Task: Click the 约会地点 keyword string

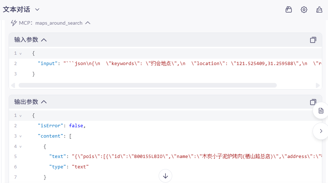Action: click(x=161, y=63)
